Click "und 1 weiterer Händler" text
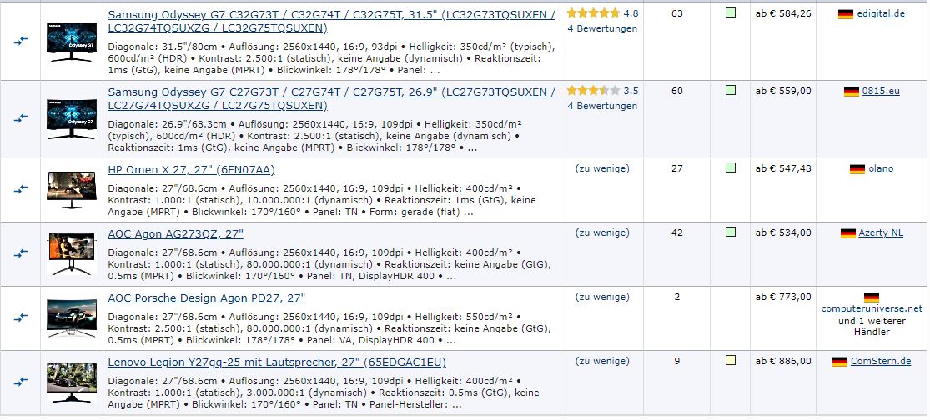The height and width of the screenshot is (420, 930). 872,327
